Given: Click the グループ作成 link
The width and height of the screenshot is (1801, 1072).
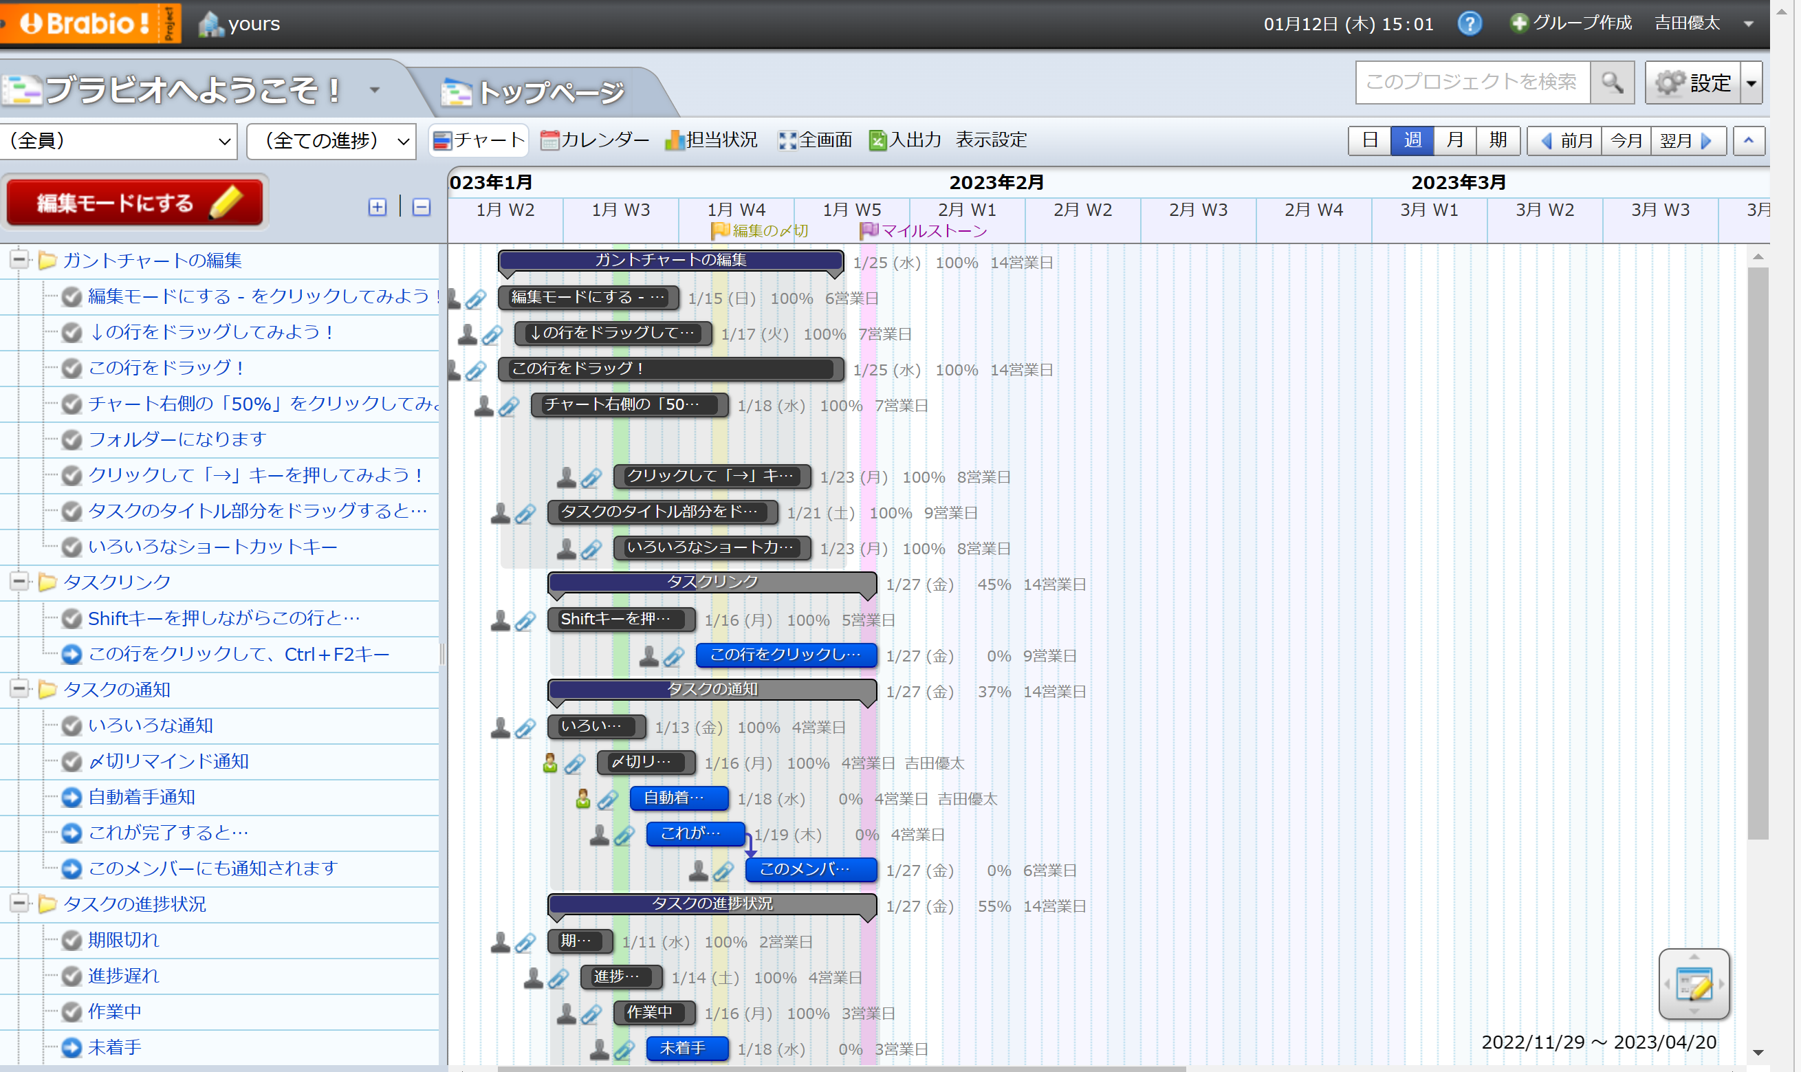Looking at the screenshot, I should point(1571,23).
